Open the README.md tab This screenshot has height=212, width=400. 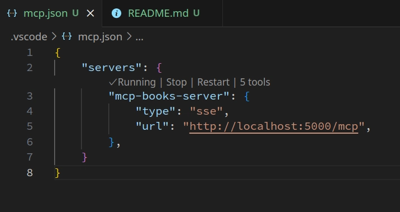(x=162, y=13)
